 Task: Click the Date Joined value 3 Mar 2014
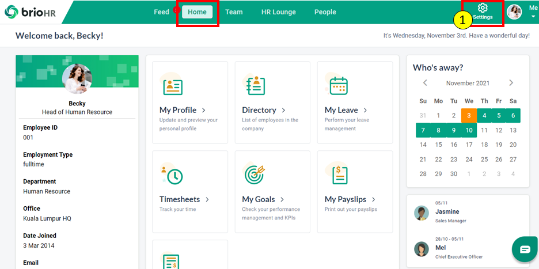tap(39, 245)
